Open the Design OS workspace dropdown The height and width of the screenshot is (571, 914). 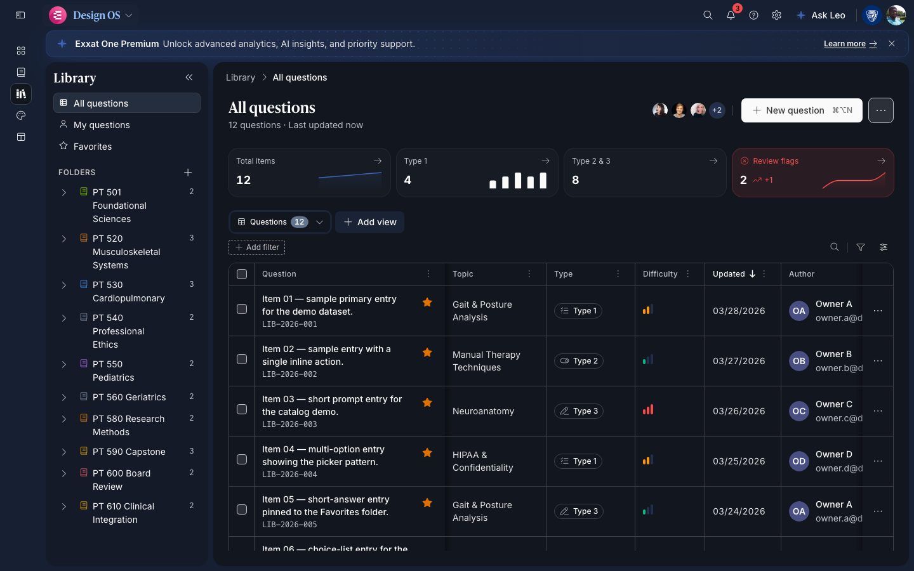91,15
